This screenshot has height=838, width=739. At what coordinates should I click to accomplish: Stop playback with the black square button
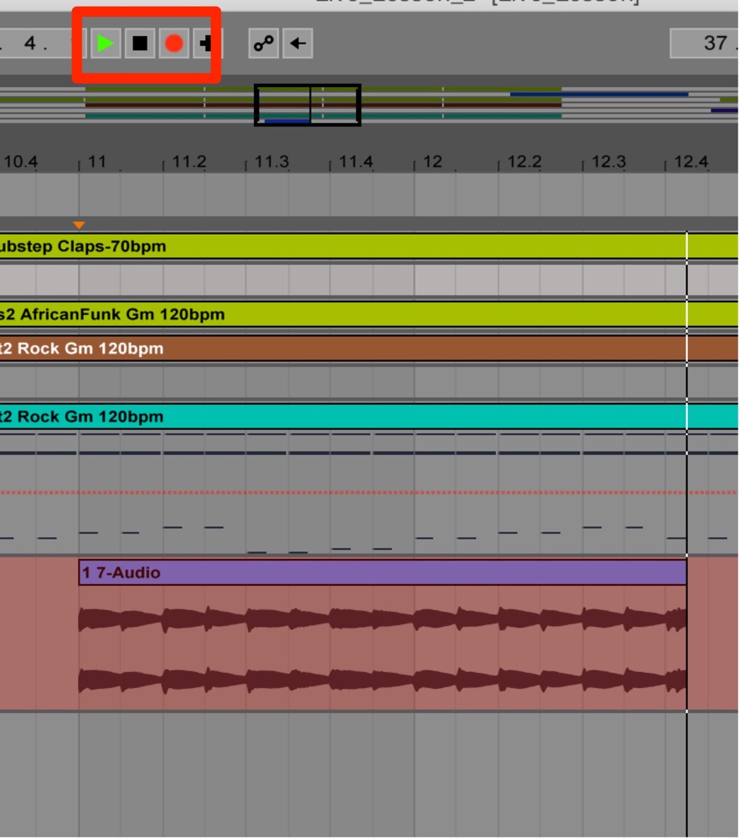(x=140, y=44)
